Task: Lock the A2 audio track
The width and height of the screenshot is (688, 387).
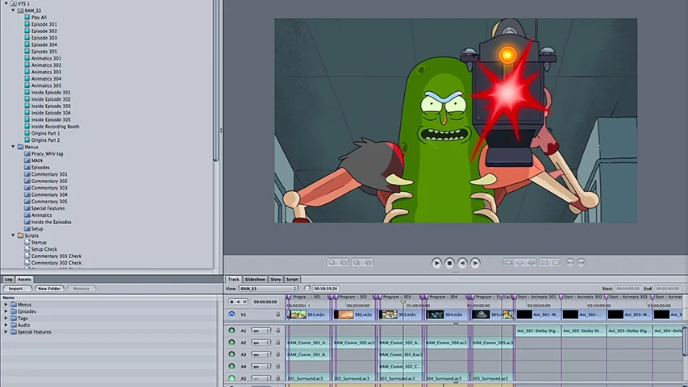Action: click(x=277, y=342)
